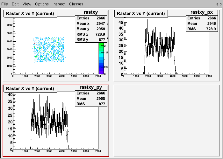The height and width of the screenshot is (159, 223).
Task: Click the 40 label on the rastxy_py Y axis
Action: pos(10,94)
